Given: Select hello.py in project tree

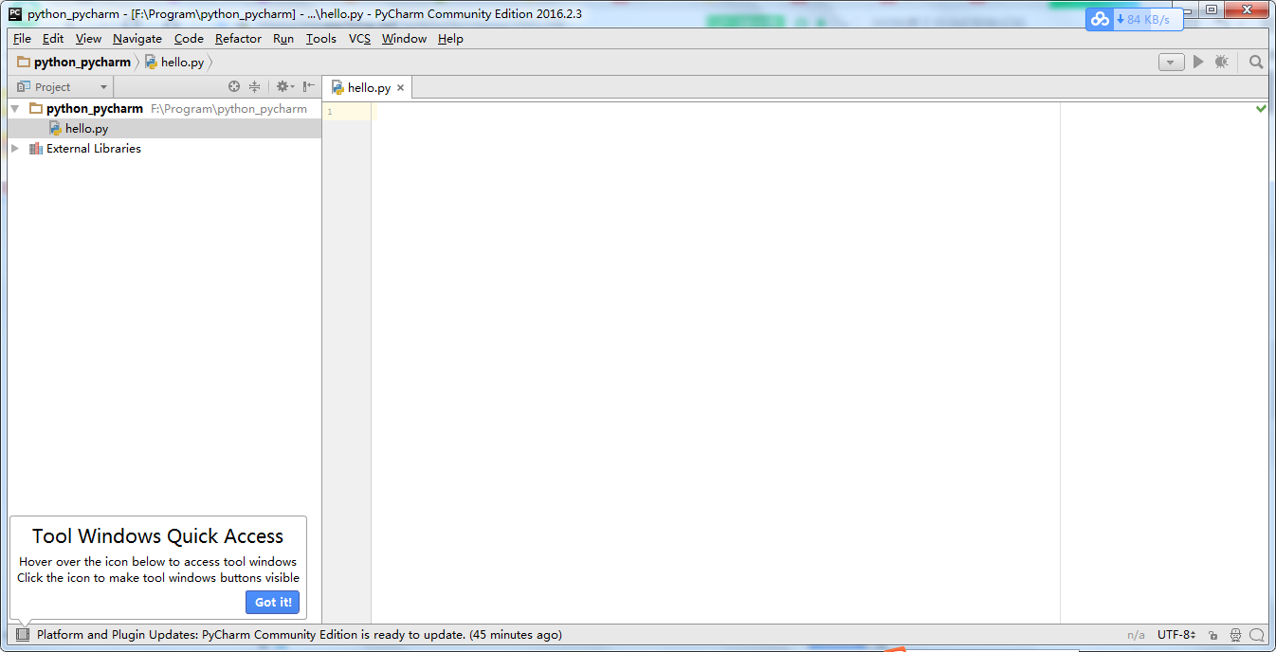Looking at the screenshot, I should (164, 129).
